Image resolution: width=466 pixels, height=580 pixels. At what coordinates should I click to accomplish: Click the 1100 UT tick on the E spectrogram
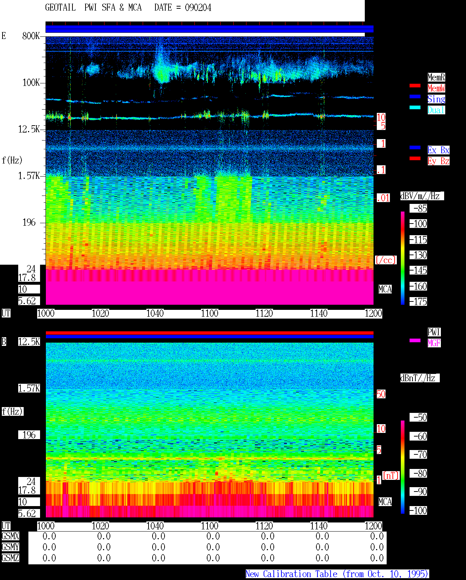[x=210, y=313]
